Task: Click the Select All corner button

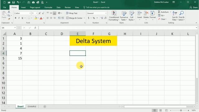Action: click(x=4, y=34)
